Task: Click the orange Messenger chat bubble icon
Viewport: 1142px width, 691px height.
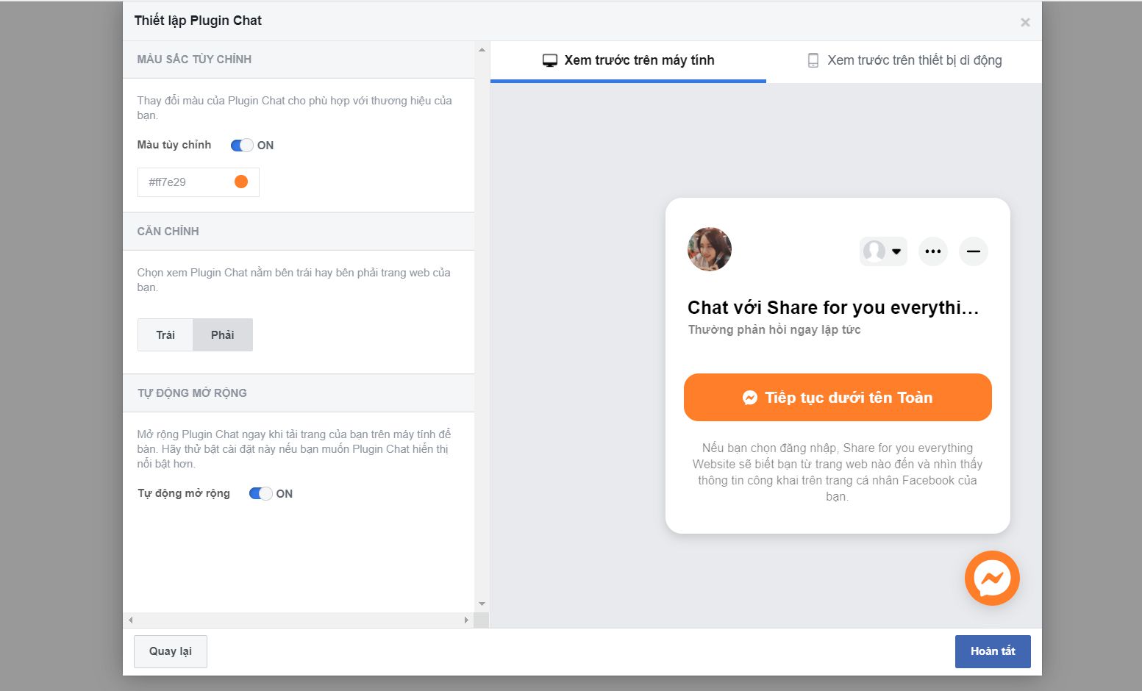Action: [x=992, y=578]
